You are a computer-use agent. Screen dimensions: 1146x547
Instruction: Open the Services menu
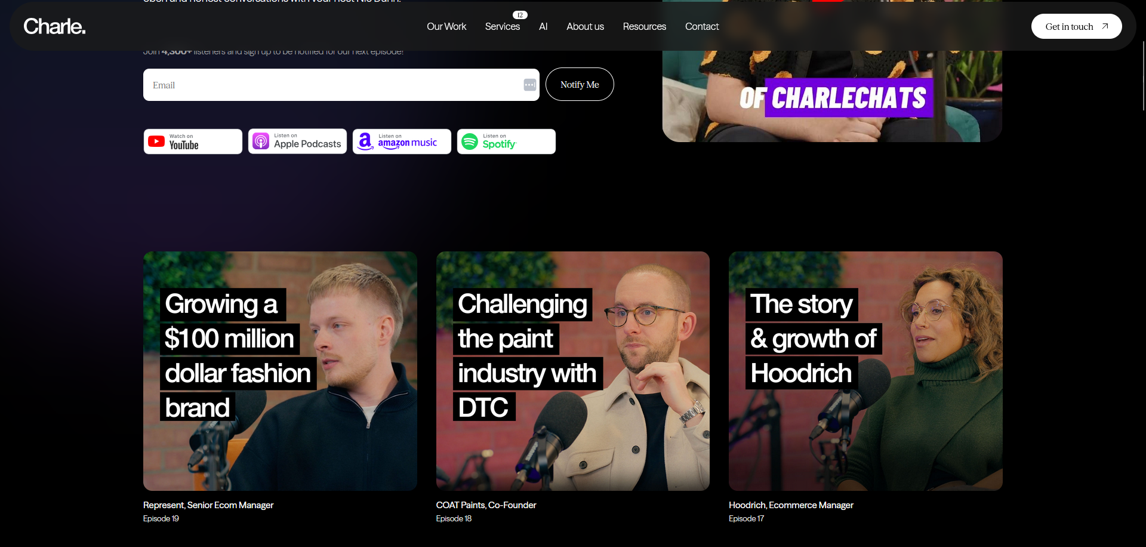click(x=503, y=26)
